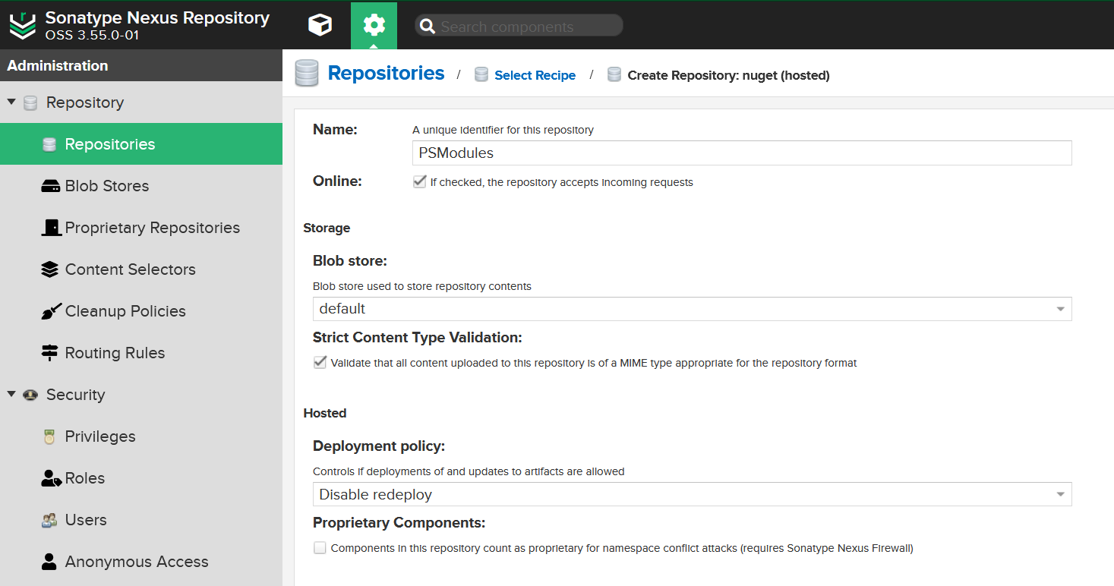The width and height of the screenshot is (1114, 586).
Task: Click the Repository database icon in sidebar
Action: (x=30, y=102)
